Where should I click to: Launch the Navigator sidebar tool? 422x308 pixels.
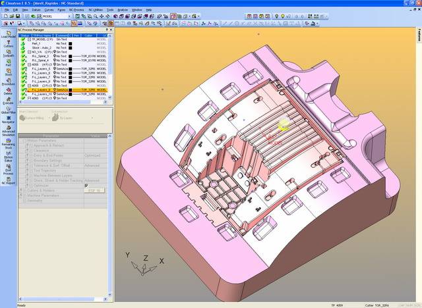[9, 120]
